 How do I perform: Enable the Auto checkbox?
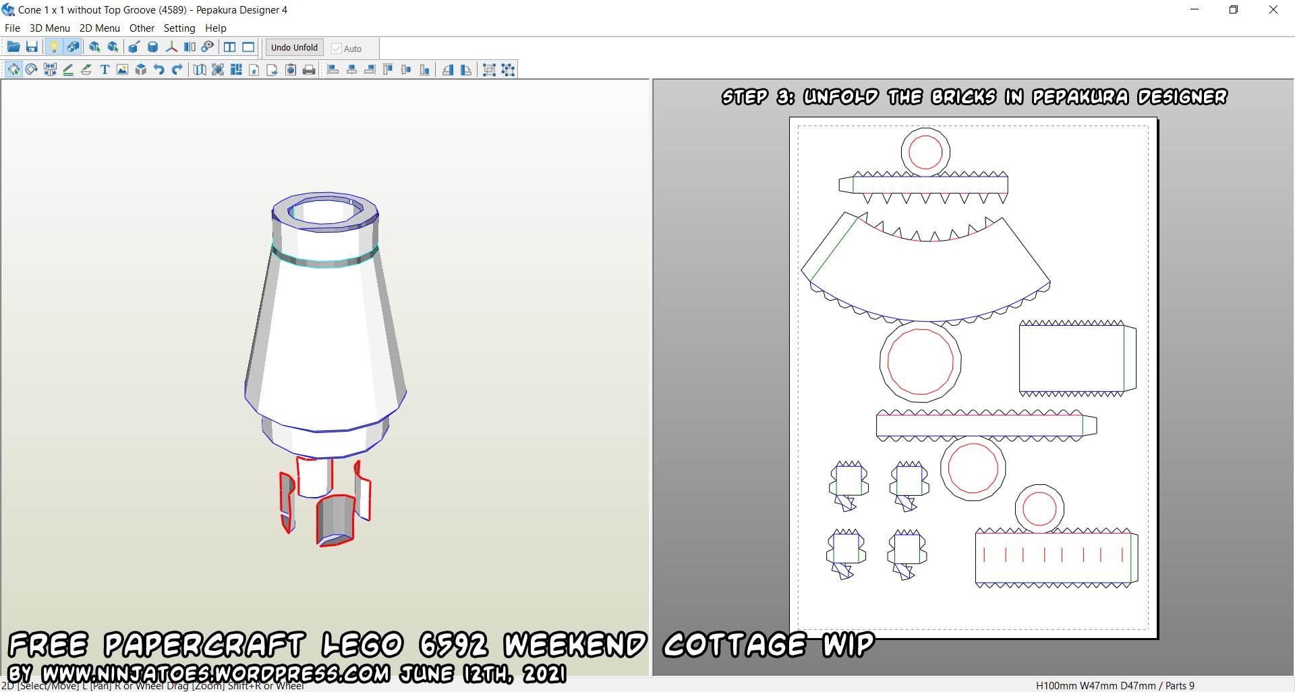pyautogui.click(x=337, y=48)
